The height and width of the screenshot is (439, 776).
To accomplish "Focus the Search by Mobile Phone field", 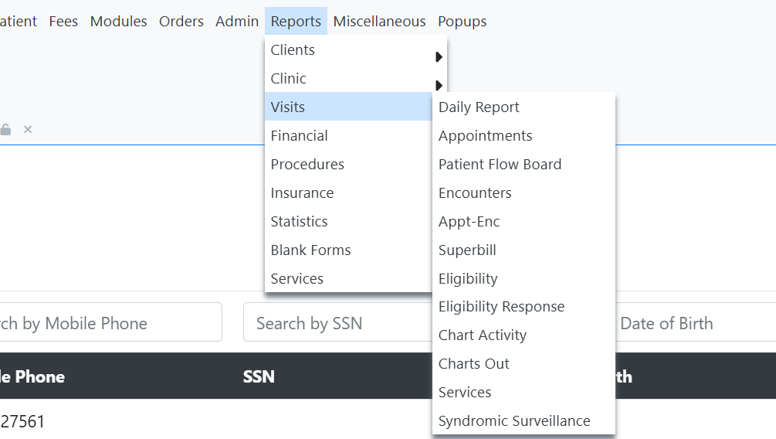I will point(108,323).
